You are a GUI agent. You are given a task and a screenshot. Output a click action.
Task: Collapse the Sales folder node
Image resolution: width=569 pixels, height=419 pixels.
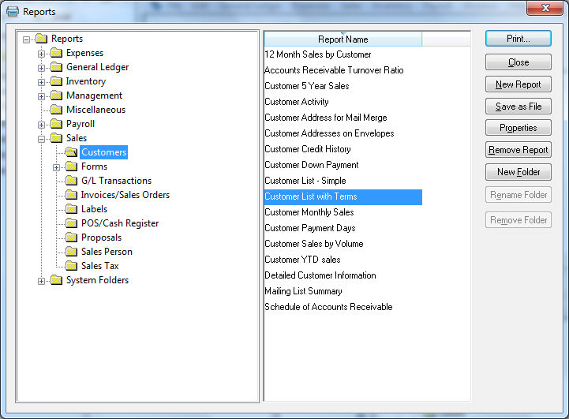[42, 139]
